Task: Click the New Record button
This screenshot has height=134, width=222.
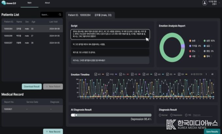Action: (53, 131)
